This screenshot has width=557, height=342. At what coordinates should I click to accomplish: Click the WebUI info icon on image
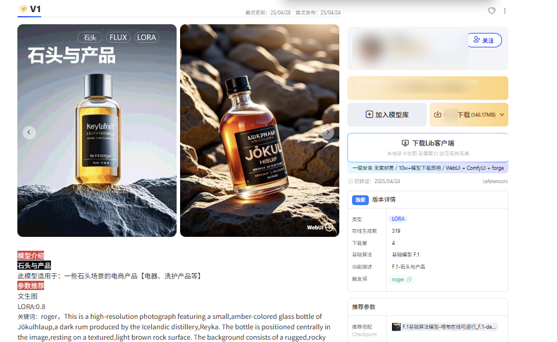[x=329, y=227]
